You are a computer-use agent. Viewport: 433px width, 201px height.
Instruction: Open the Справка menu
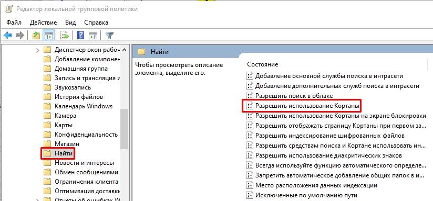click(x=96, y=23)
